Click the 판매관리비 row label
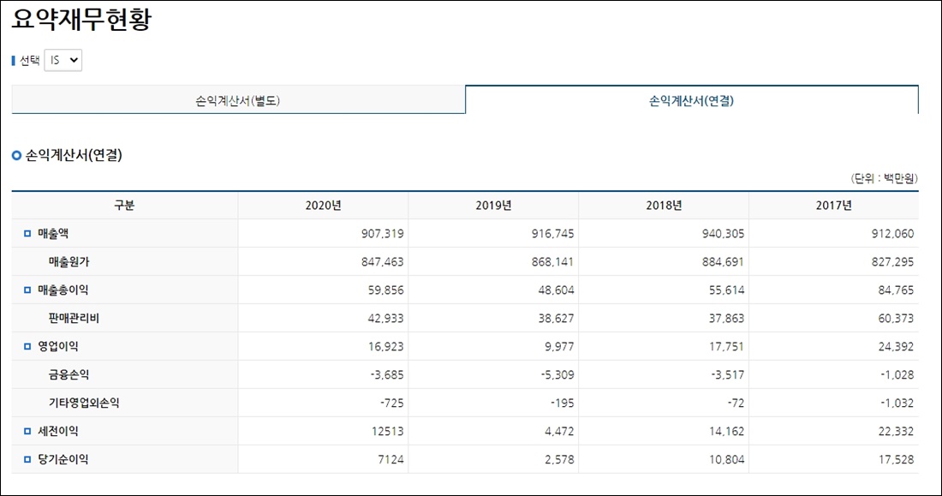 pos(74,318)
